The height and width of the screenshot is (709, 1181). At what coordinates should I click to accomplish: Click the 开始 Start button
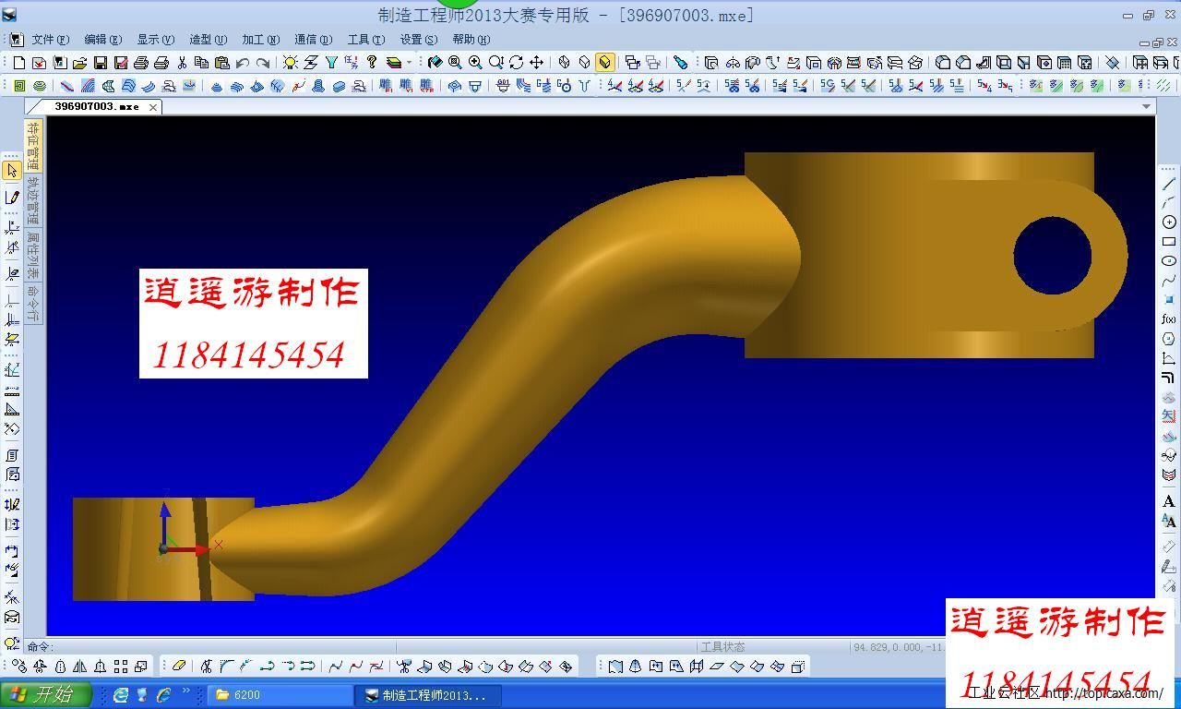(x=46, y=694)
